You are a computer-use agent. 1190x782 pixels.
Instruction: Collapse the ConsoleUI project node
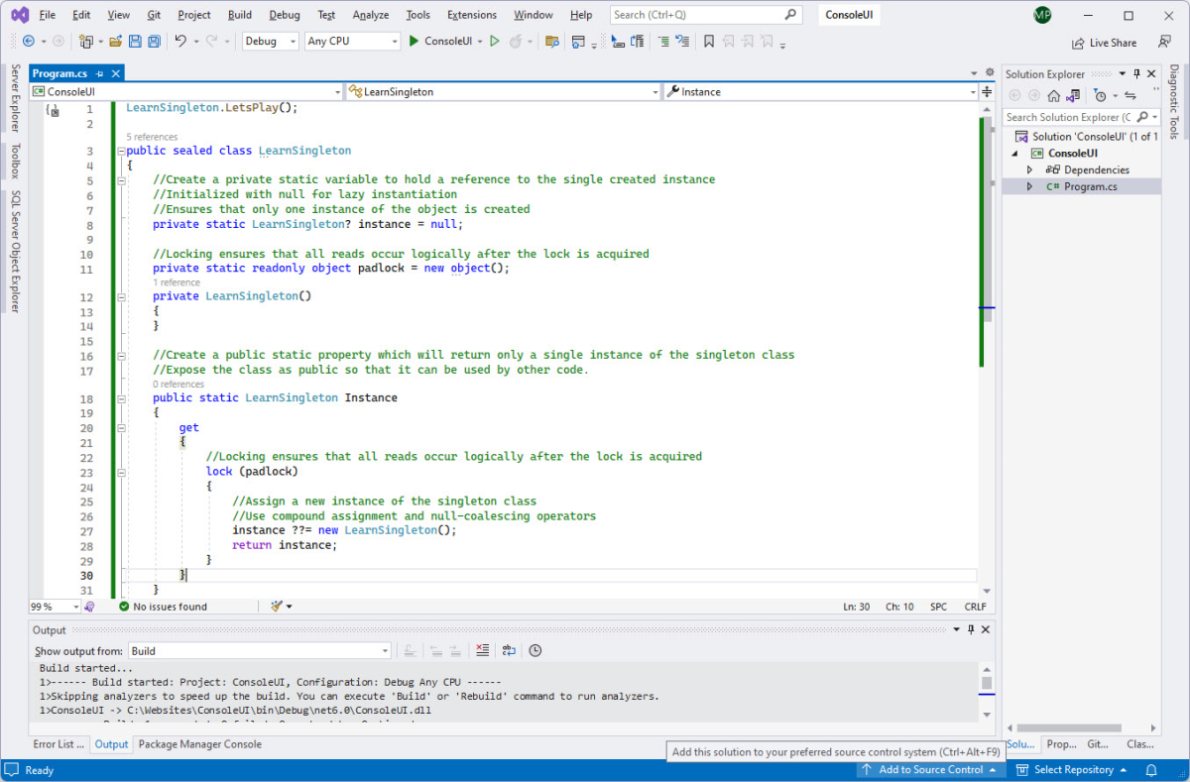pos(1014,154)
